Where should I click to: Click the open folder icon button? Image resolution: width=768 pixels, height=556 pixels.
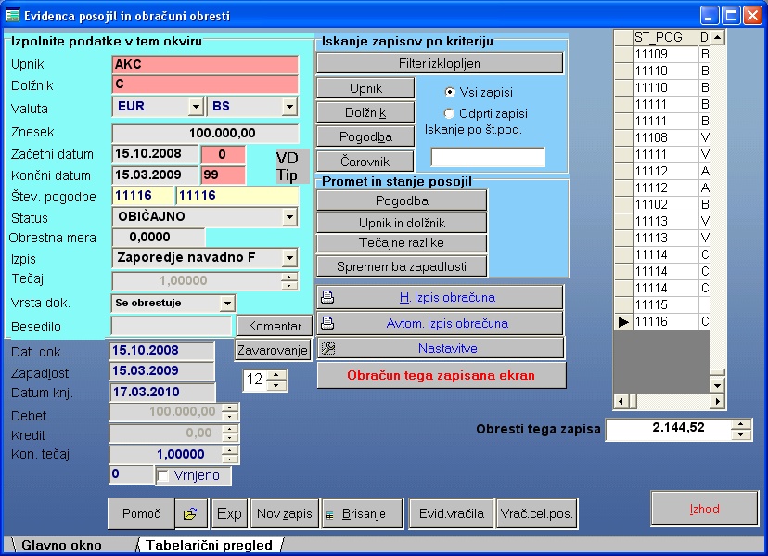point(191,513)
